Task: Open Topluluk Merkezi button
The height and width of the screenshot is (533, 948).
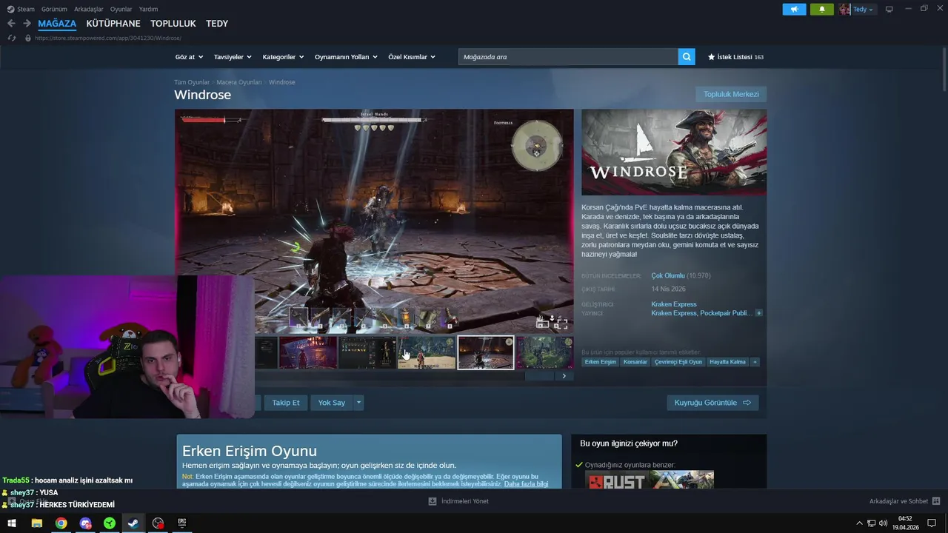Action: click(x=731, y=94)
